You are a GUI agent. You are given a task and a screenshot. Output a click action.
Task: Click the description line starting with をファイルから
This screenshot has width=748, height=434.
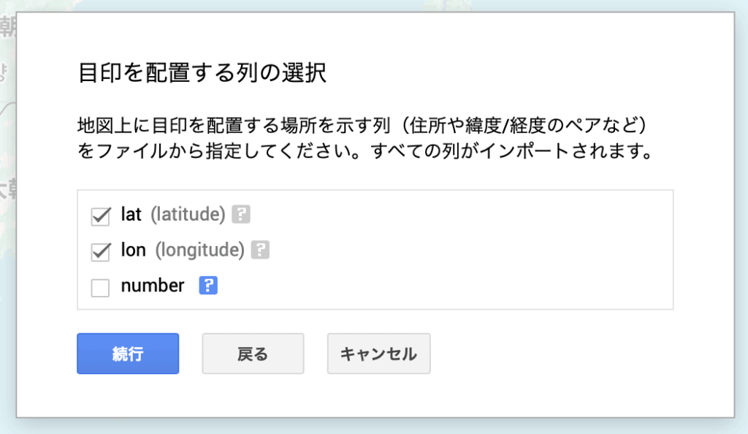pyautogui.click(x=363, y=153)
